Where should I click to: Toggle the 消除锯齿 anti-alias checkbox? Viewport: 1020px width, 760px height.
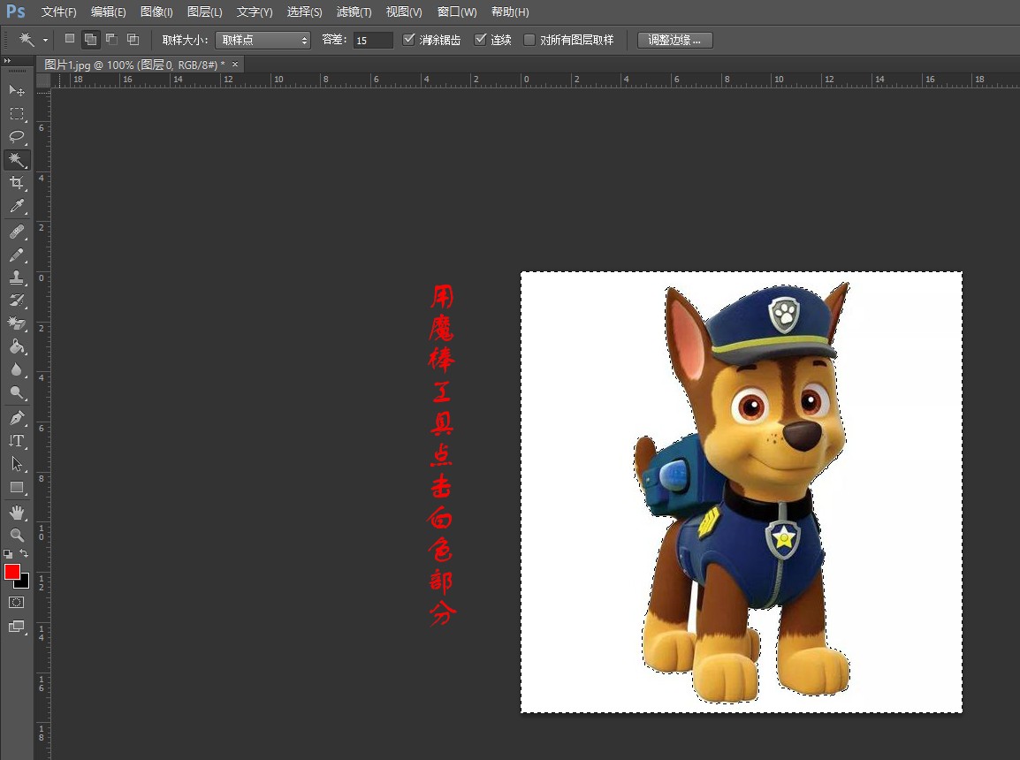pos(408,40)
